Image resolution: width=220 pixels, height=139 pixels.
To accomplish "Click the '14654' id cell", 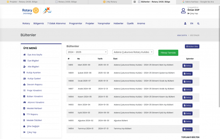I will 71,129.
